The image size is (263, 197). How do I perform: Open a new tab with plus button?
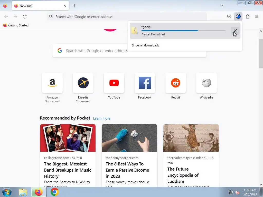pyautogui.click(x=74, y=6)
